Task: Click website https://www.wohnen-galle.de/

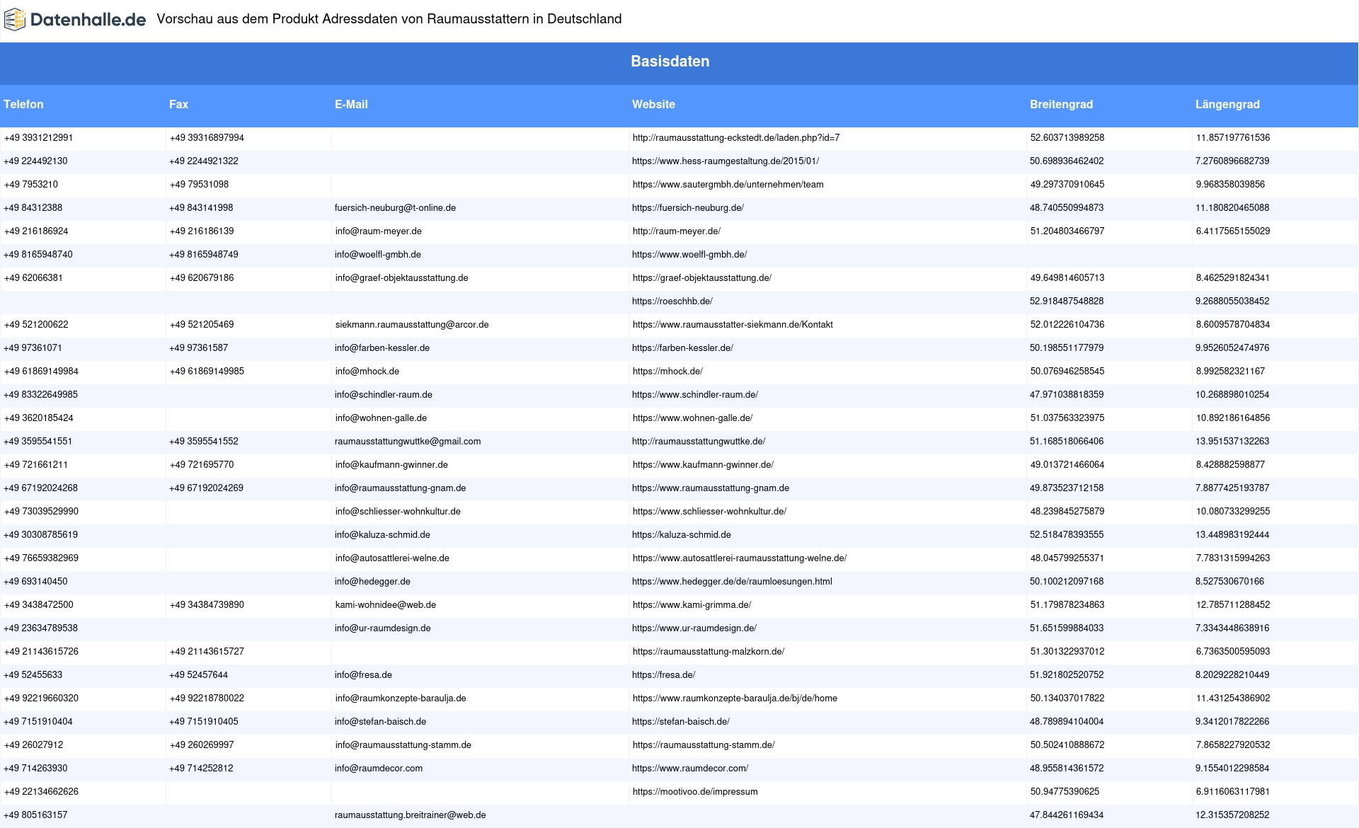Action: coord(693,418)
